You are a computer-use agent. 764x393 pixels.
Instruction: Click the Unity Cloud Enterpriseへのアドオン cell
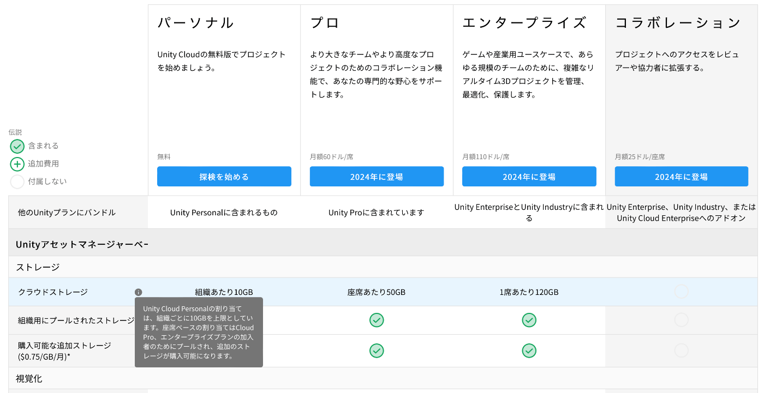pyautogui.click(x=681, y=213)
